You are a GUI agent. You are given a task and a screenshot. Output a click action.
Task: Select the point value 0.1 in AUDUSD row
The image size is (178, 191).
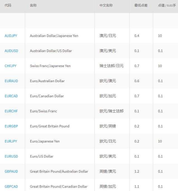pos(160,51)
